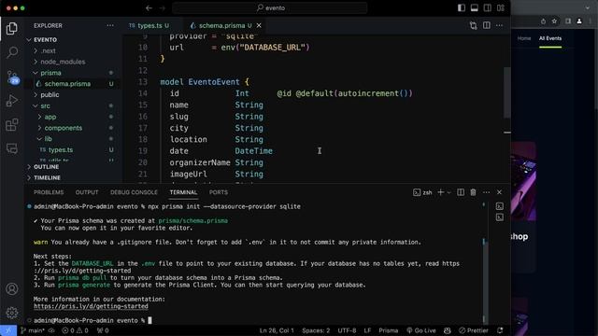Click All Events link in browser window

[x=550, y=38]
